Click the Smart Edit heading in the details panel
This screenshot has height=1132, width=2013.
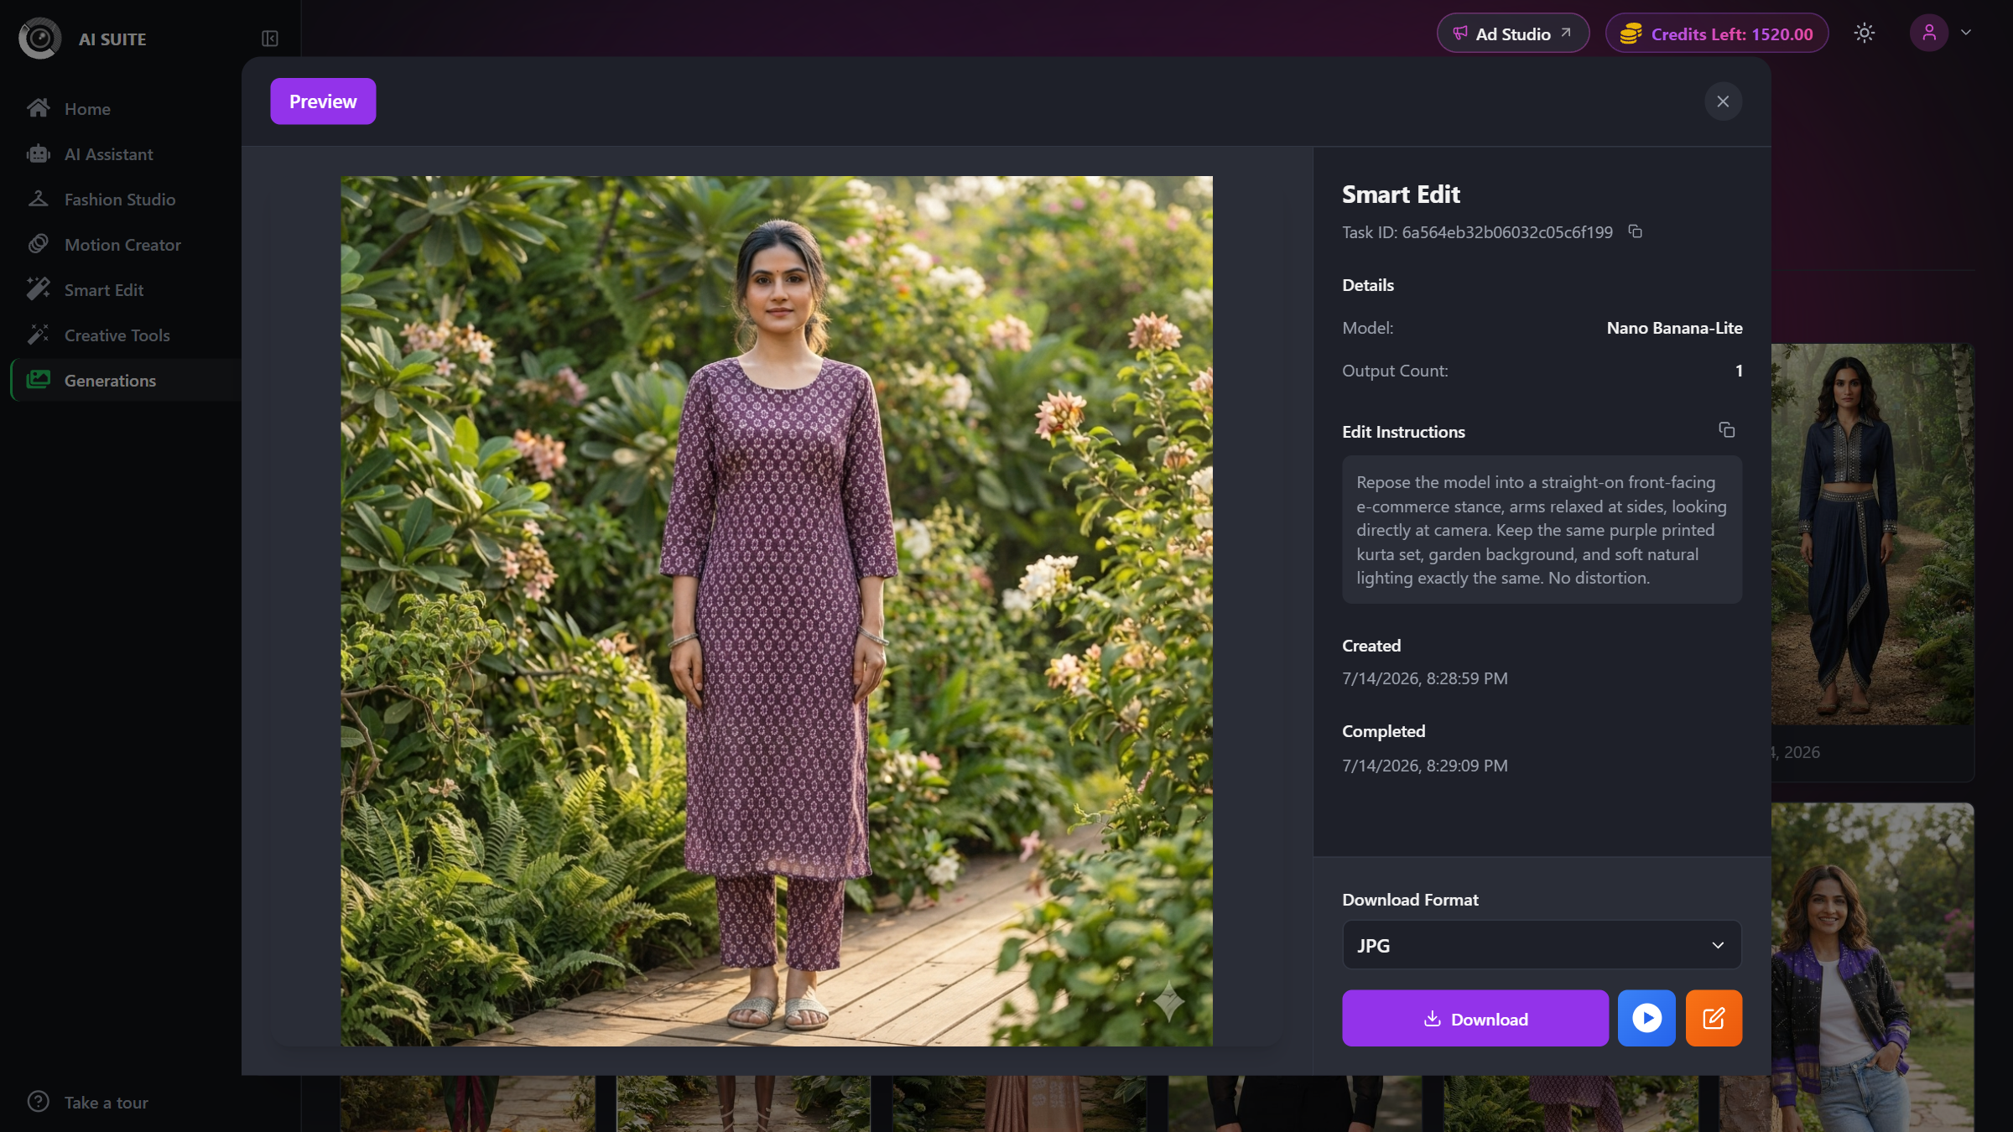click(x=1401, y=195)
